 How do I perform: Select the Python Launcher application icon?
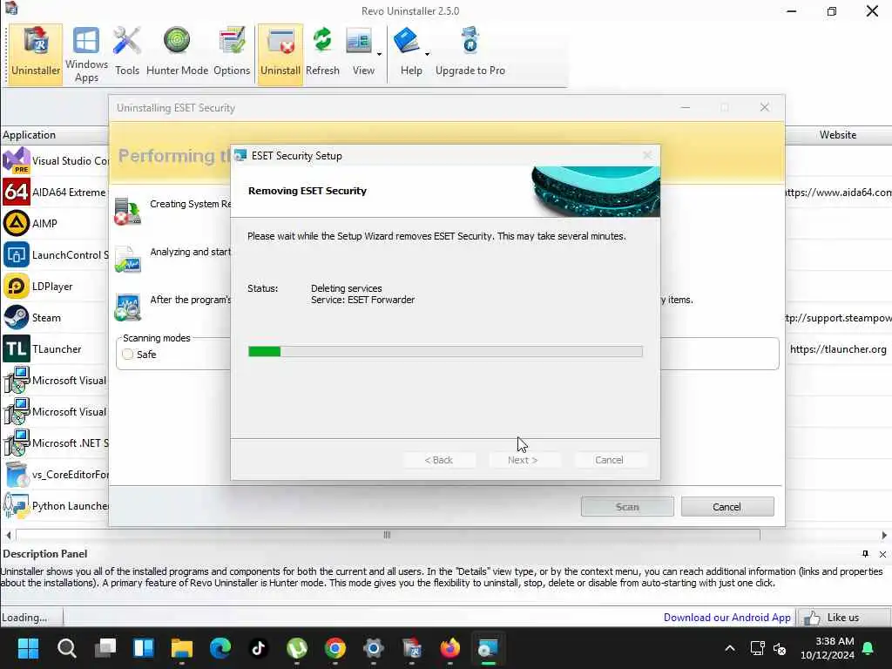tap(17, 506)
